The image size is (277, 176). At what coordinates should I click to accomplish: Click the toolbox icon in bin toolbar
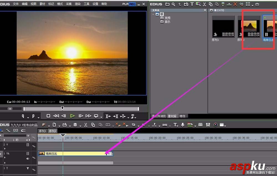257,4
